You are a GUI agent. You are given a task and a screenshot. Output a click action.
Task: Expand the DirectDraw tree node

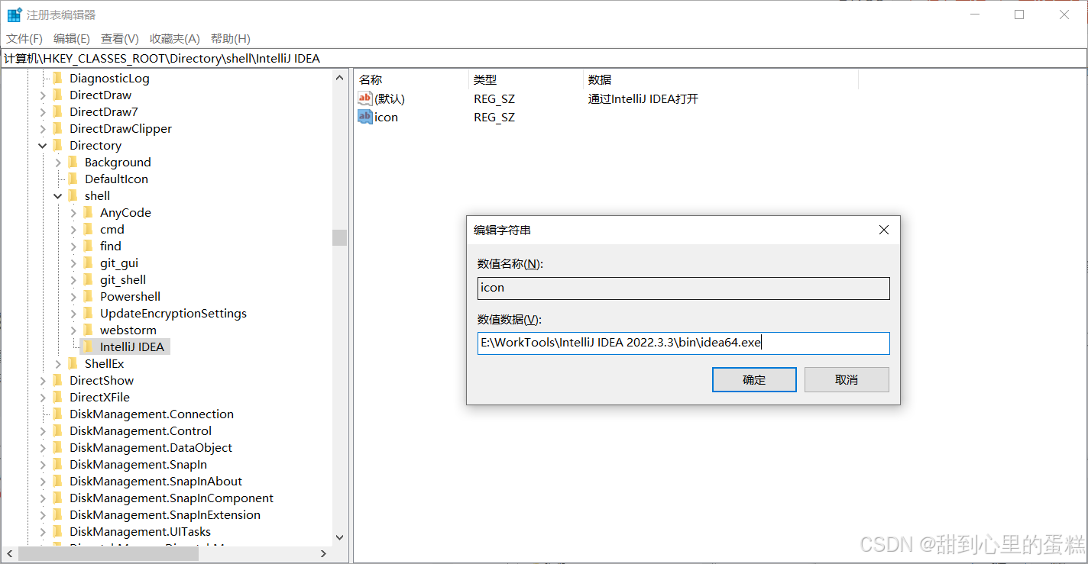point(43,95)
